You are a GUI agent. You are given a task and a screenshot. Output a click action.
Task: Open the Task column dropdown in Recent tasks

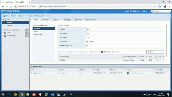56,70
